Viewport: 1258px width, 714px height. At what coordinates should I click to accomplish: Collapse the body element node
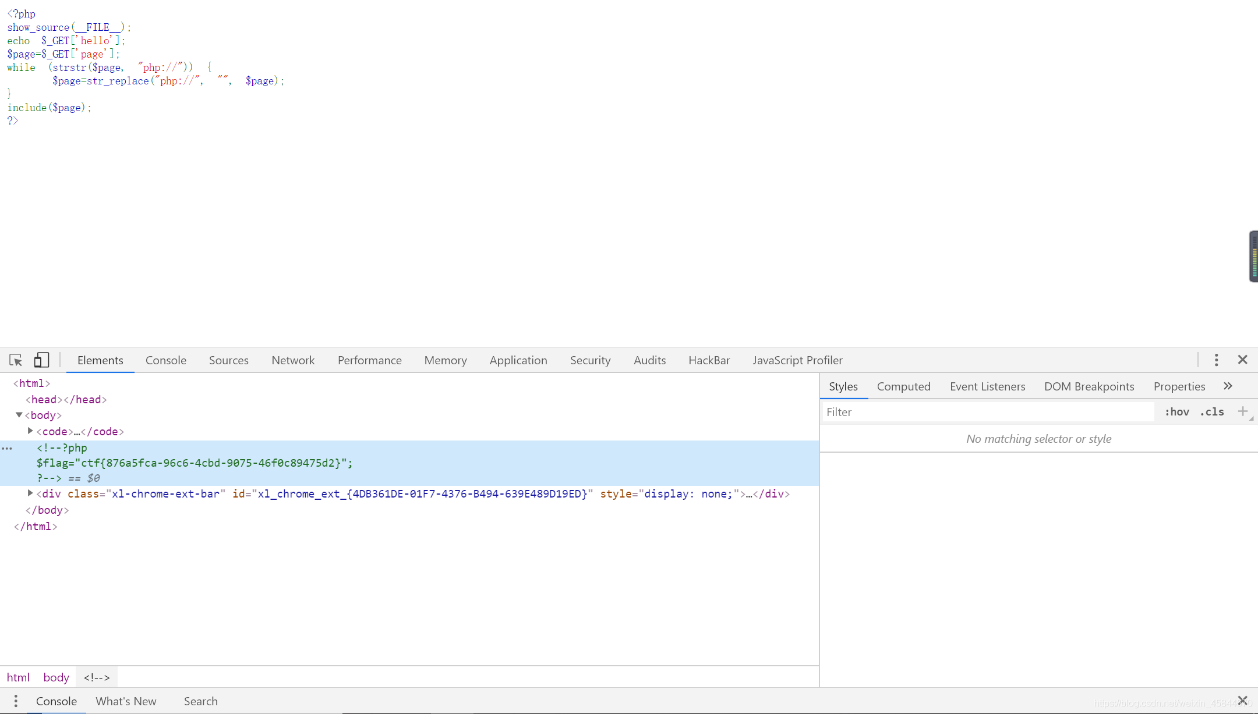pos(19,415)
